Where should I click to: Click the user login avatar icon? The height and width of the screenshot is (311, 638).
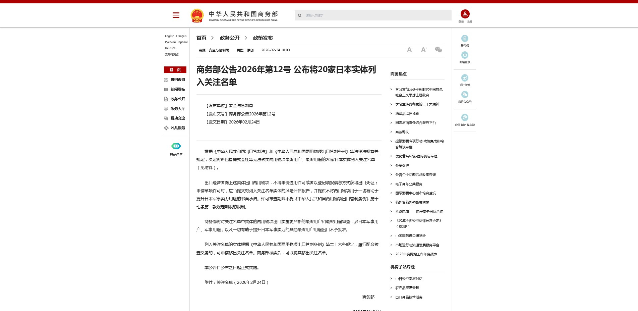click(x=465, y=14)
